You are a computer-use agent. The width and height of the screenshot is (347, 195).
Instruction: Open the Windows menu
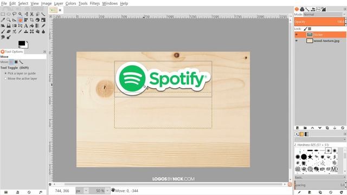(110, 3)
